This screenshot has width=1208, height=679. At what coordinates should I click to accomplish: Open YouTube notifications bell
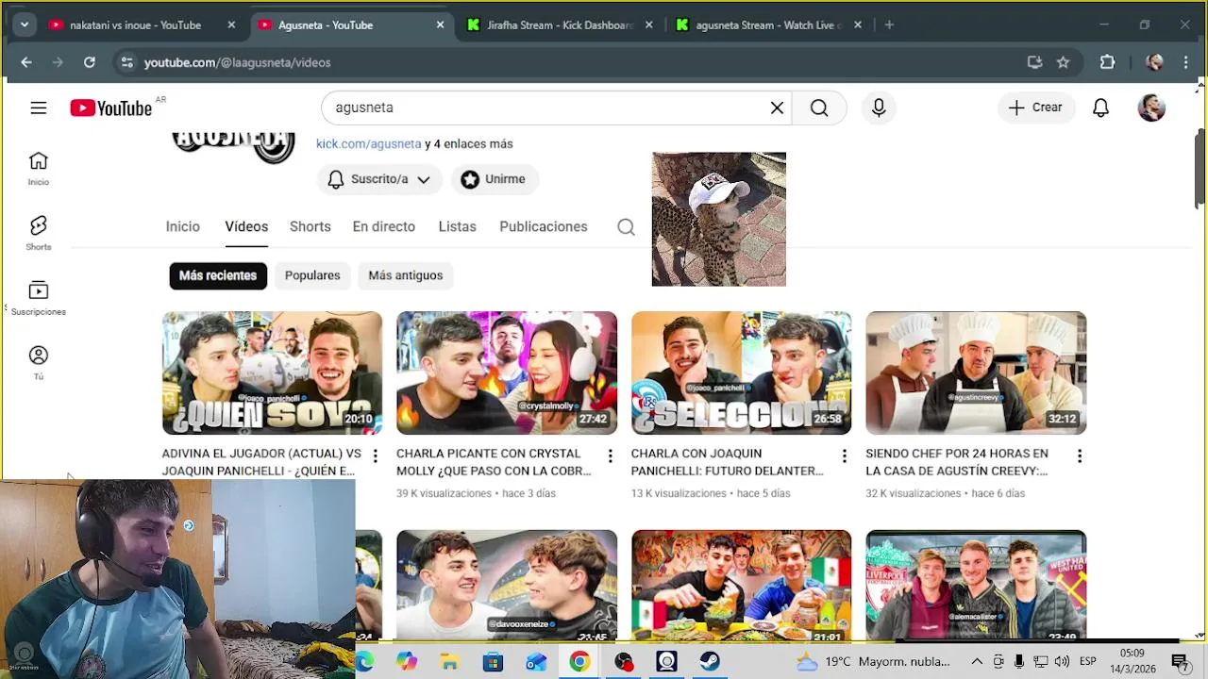tap(1100, 108)
